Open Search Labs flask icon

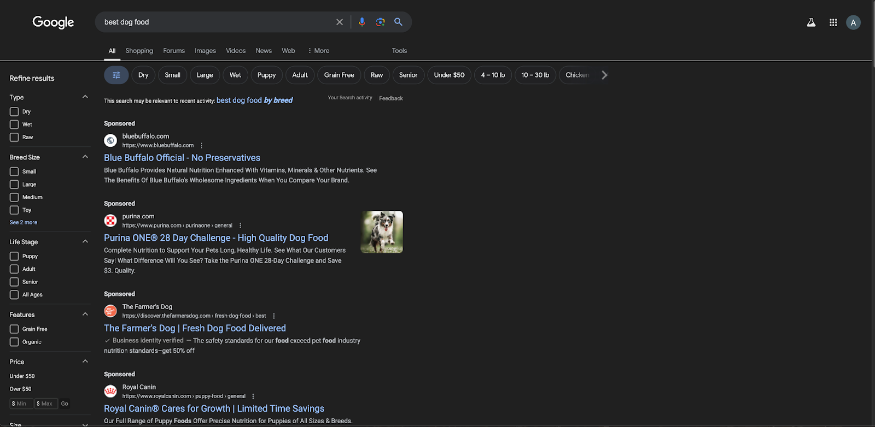click(811, 22)
